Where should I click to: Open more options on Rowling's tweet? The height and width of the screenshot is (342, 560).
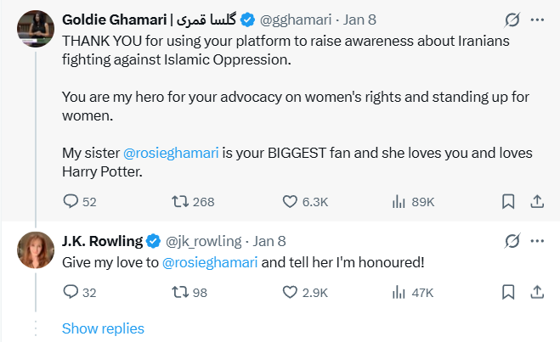[x=537, y=241]
